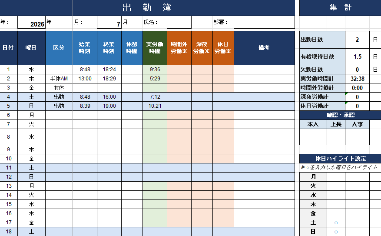
Task: Click the 上長 approval header cell
Action: (x=336, y=124)
